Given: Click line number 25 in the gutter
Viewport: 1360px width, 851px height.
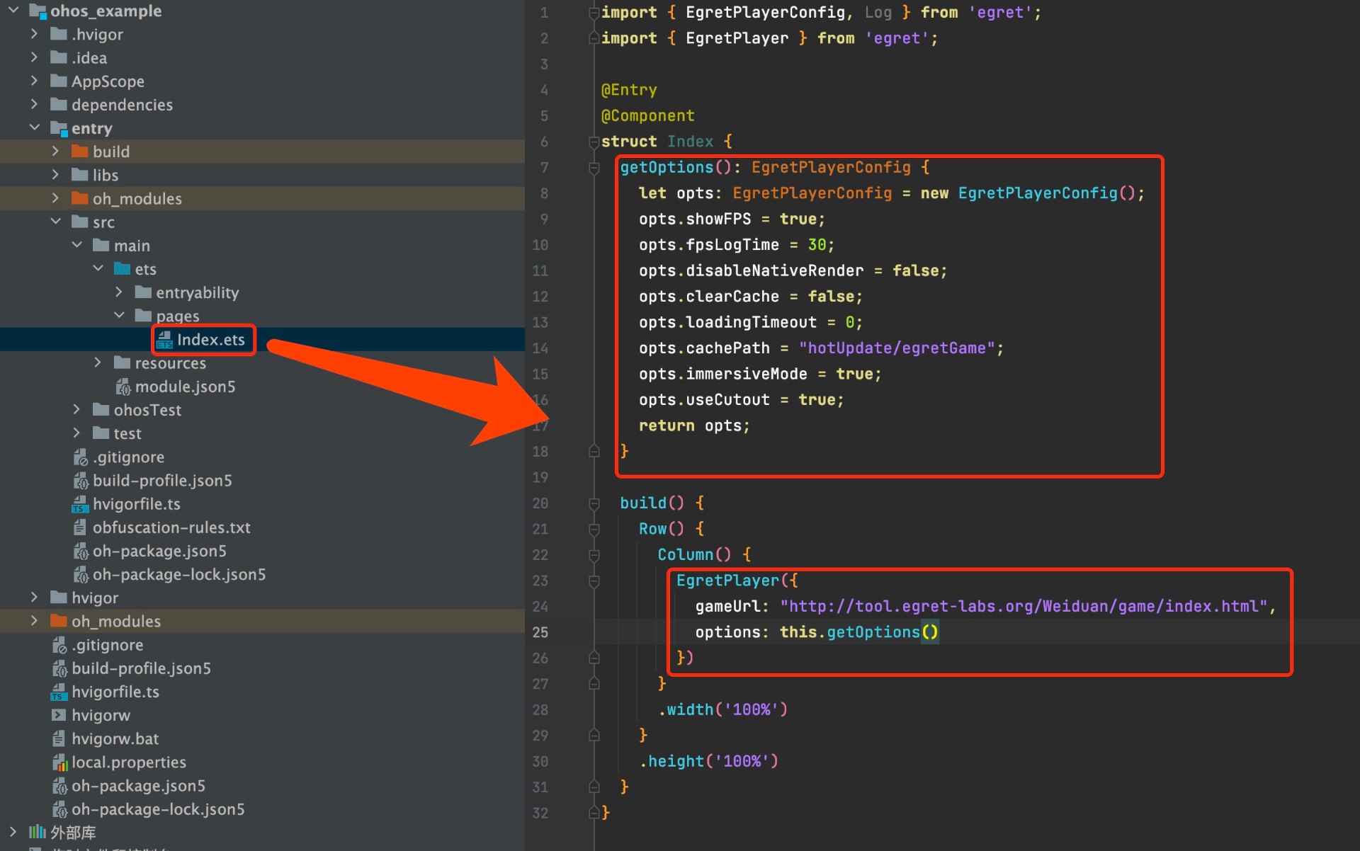Looking at the screenshot, I should tap(540, 632).
